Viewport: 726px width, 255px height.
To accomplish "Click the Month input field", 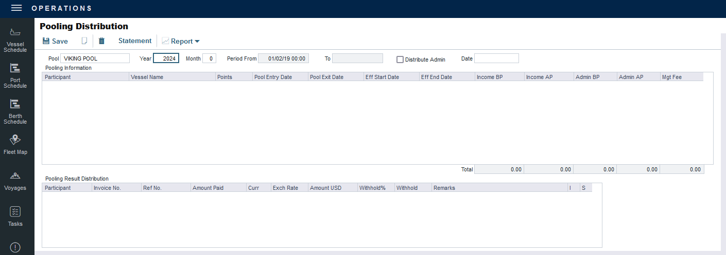I will click(209, 58).
